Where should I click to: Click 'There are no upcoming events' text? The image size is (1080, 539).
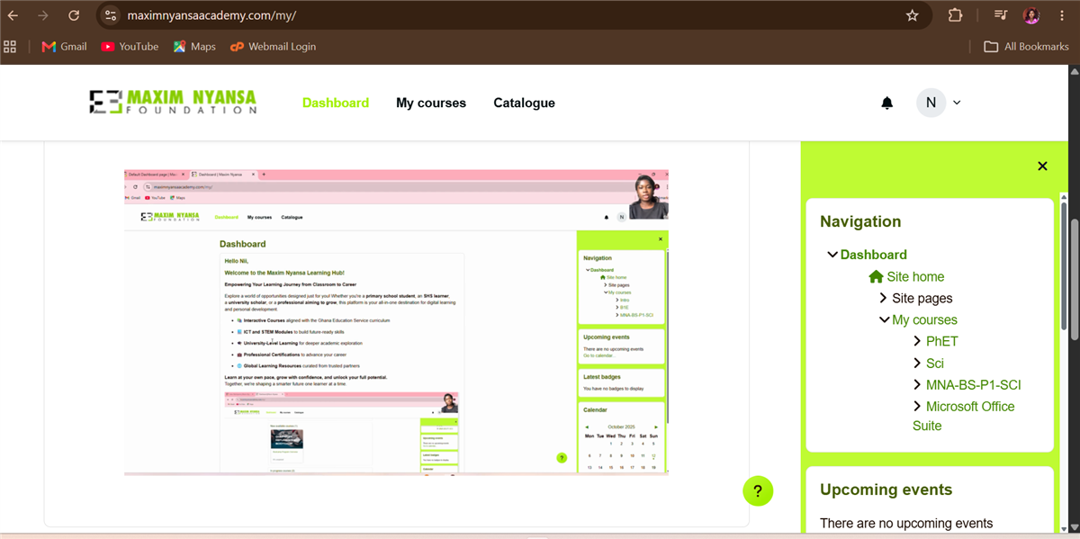click(x=906, y=523)
